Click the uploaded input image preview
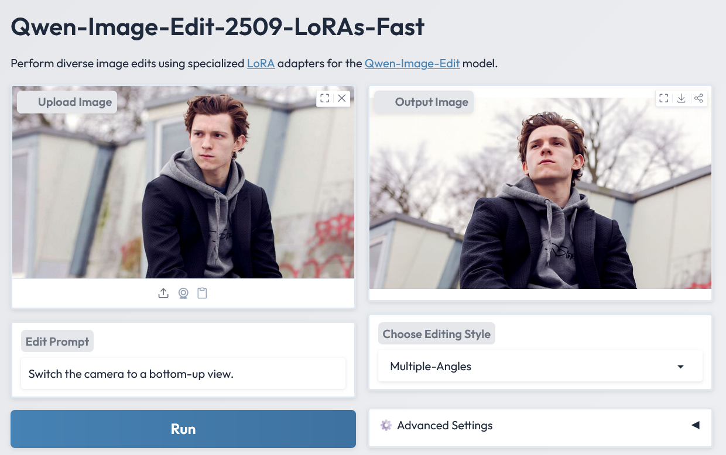Image resolution: width=726 pixels, height=455 pixels. [183, 193]
